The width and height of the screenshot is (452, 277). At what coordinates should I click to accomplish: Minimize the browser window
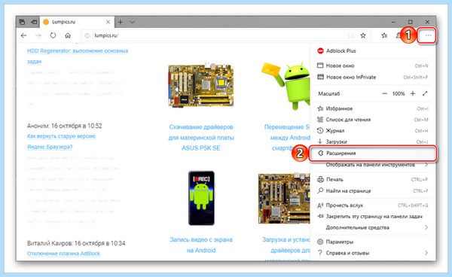coord(394,22)
